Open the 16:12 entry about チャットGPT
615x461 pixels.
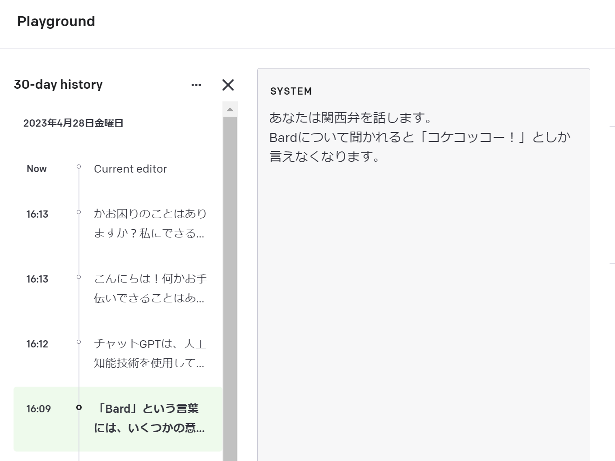click(150, 354)
